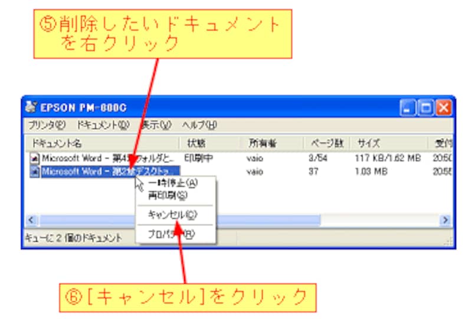Viewport: 472px width, 319px height.
Task: Choose 一時停止 in the context menu
Action: tap(173, 183)
